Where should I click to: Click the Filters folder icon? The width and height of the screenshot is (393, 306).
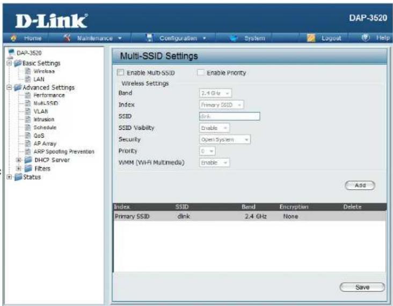click(x=28, y=168)
